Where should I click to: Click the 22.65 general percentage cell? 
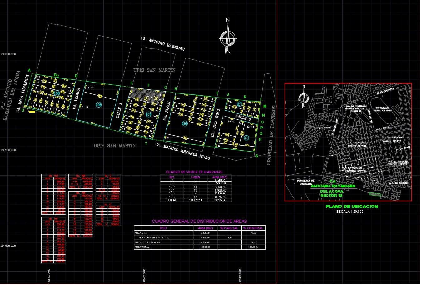coord(253,242)
